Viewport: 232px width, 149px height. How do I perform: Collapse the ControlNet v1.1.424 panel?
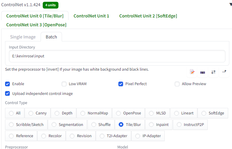tap(230, 4)
